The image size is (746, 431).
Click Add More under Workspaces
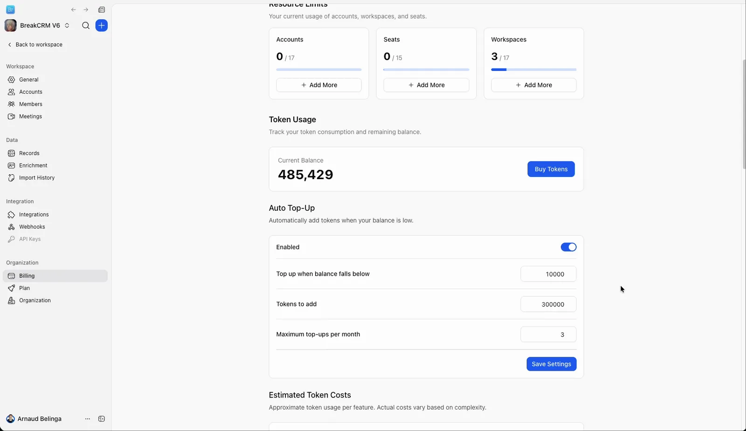[x=534, y=85]
